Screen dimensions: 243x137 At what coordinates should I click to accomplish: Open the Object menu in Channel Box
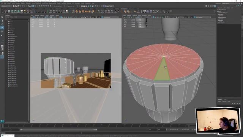point(229,8)
